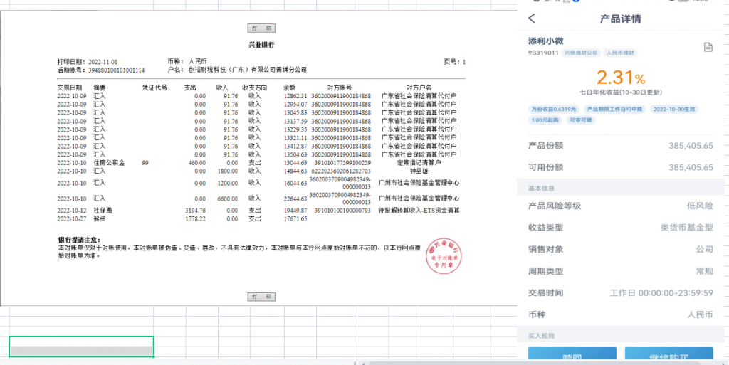Tap the 产品期限工作日可申赎 tag
This screenshot has width=729, height=365.
point(615,109)
